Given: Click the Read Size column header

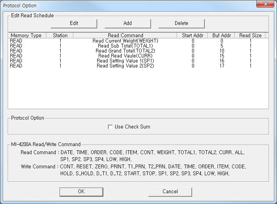Looking at the screenshot, I should pyautogui.click(x=250, y=35).
